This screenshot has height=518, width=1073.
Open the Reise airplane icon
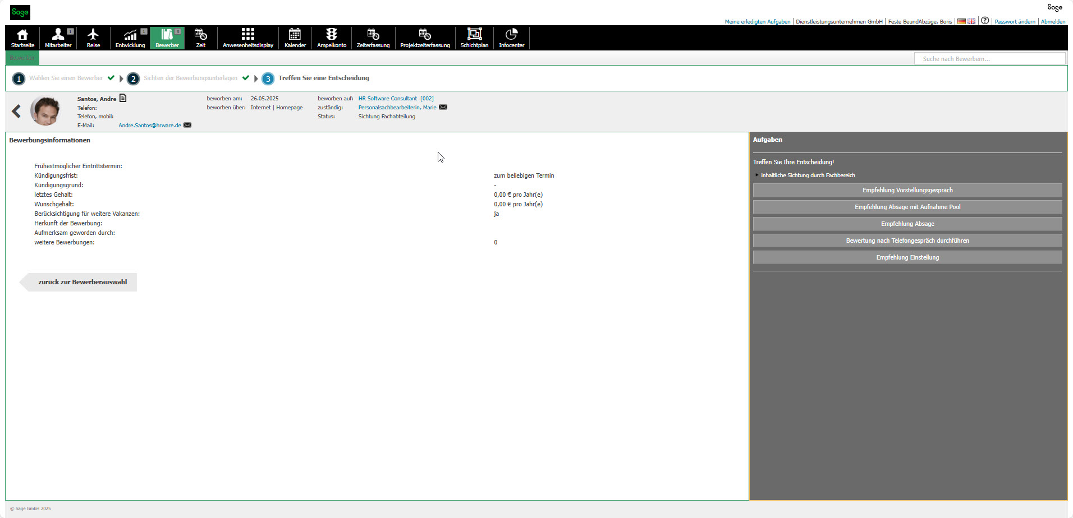(93, 38)
